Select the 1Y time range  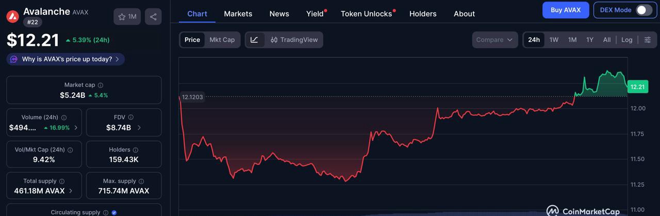[x=590, y=40]
